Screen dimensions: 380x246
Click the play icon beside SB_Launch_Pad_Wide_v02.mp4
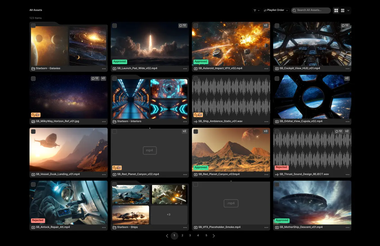point(114,68)
